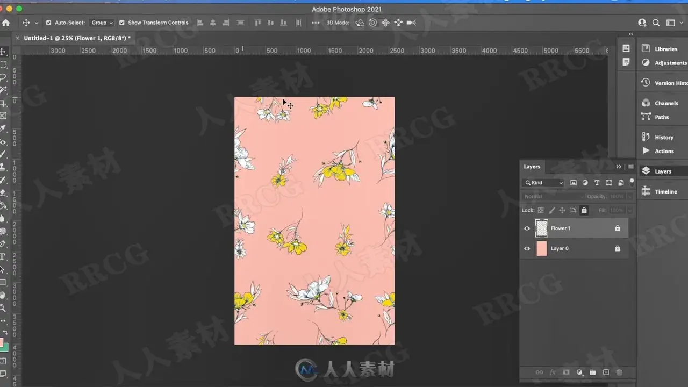
Task: Delete layer using trash icon
Action: tap(619, 372)
